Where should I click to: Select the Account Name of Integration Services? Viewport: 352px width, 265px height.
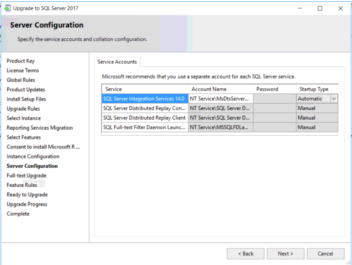(x=220, y=99)
